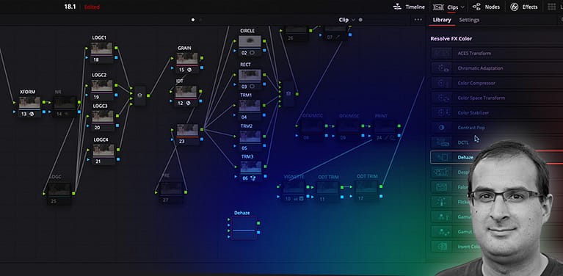Select the Chromatic Adaptation effect icon
The height and width of the screenshot is (276, 563).
click(441, 68)
